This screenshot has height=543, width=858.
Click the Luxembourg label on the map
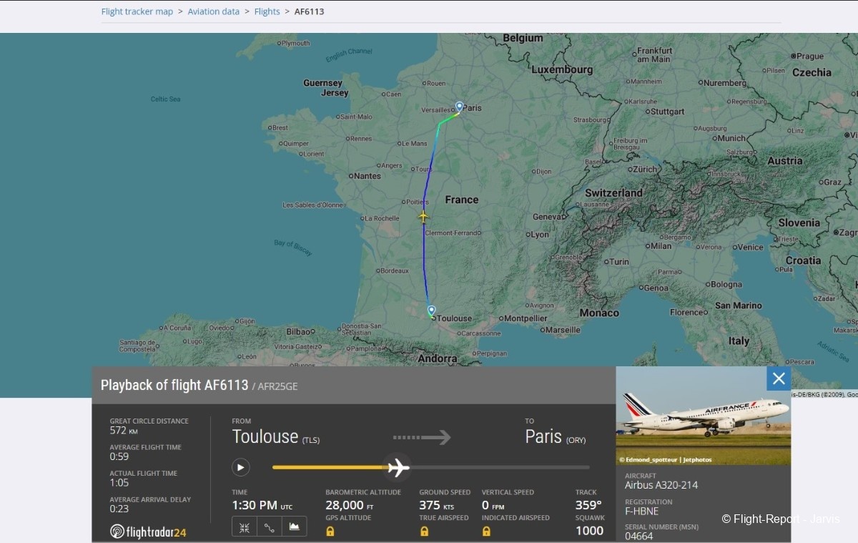point(562,69)
